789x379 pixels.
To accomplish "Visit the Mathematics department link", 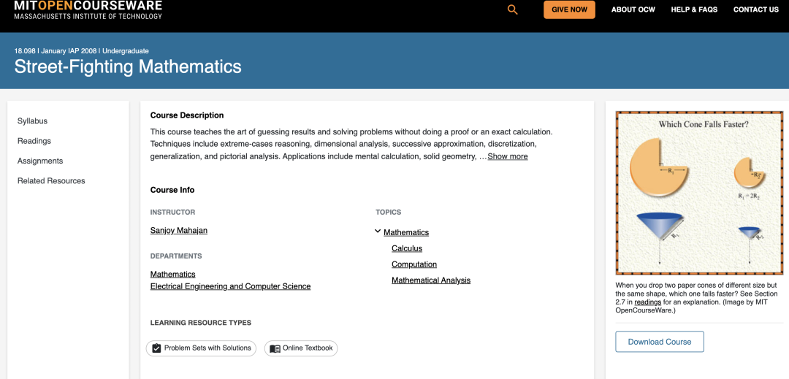I will [173, 275].
